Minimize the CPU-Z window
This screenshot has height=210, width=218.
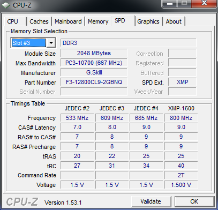170,3
